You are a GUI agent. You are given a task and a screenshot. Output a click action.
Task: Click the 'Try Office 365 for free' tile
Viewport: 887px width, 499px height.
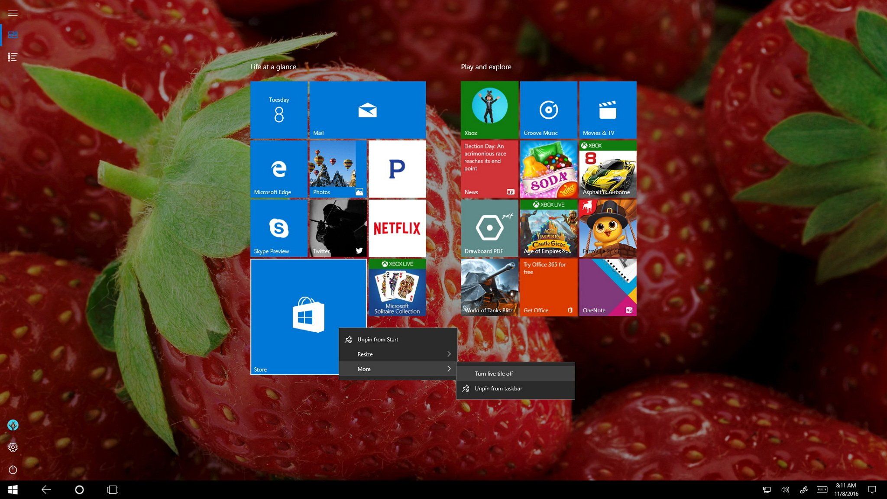[548, 287]
